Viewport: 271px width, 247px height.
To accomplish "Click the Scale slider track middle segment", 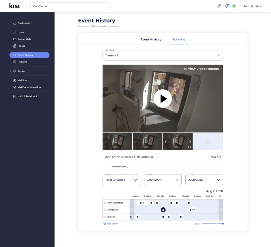I will 212,224.
